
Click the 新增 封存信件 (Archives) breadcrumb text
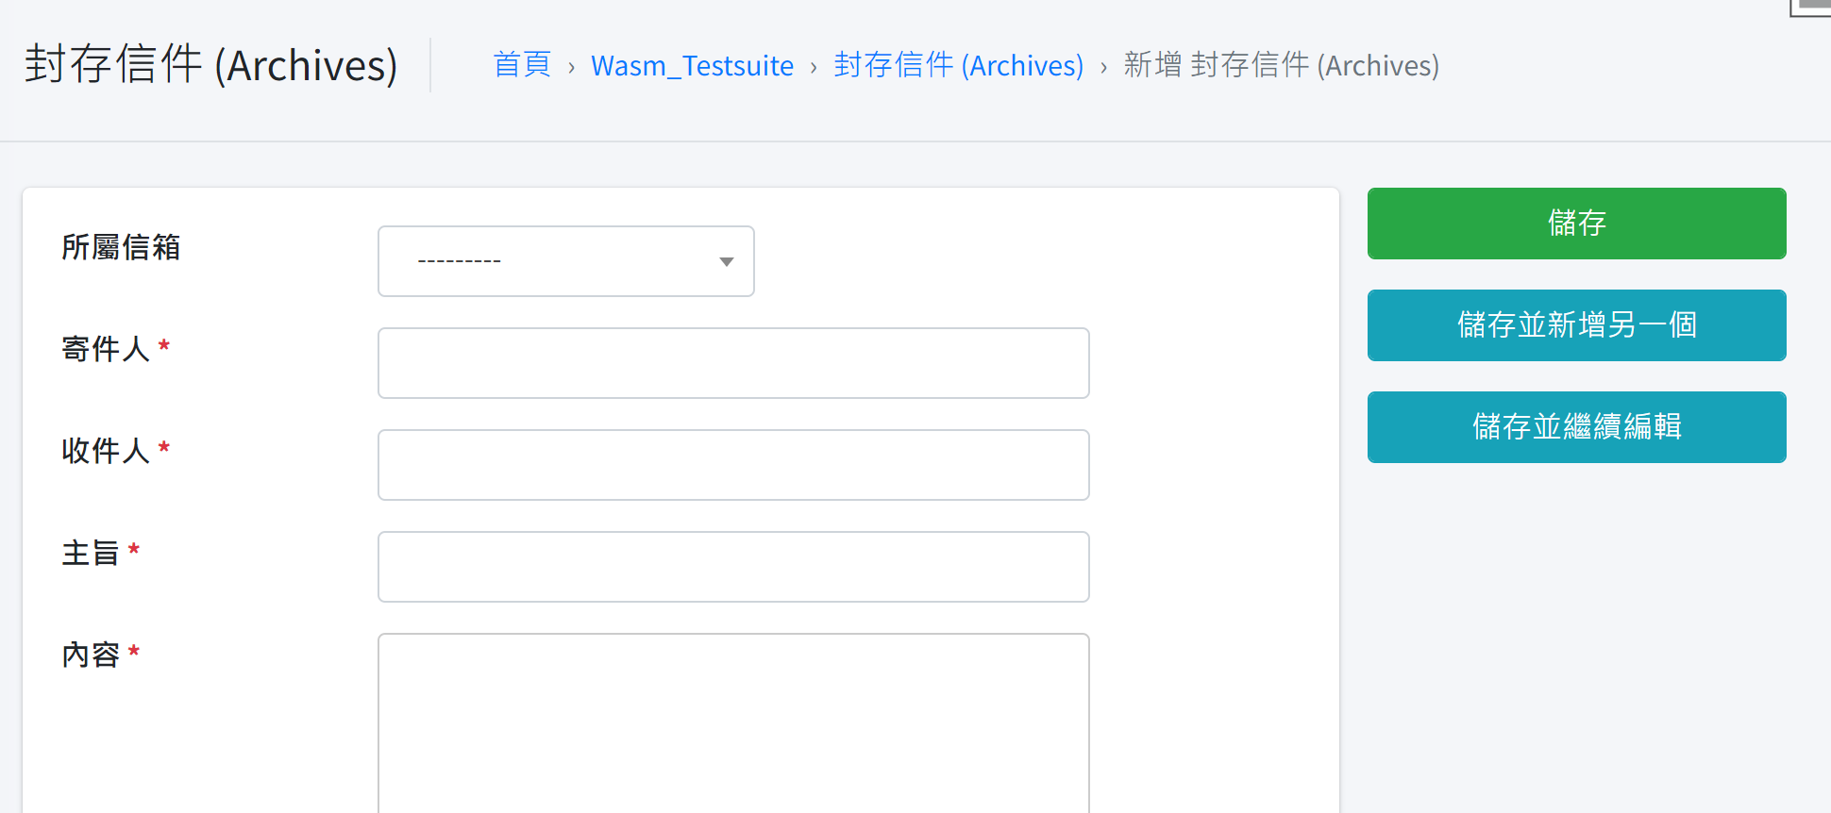[x=1281, y=65]
